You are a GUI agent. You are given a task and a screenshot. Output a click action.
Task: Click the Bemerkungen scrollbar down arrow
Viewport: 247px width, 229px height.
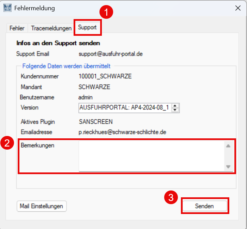coord(228,167)
